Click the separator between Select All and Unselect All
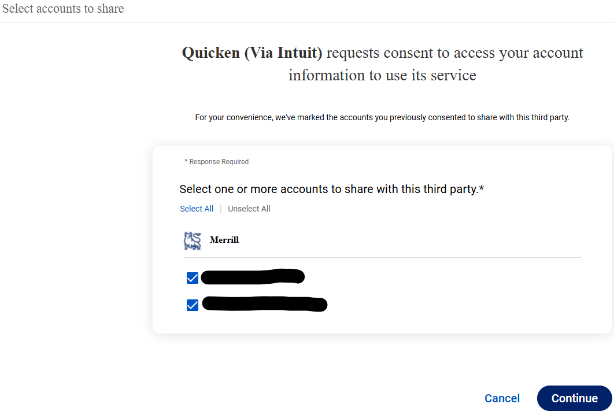This screenshot has width=614, height=415. tap(221, 209)
